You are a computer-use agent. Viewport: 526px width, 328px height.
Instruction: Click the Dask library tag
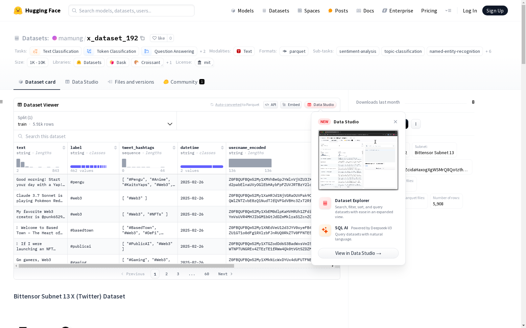pos(118,62)
